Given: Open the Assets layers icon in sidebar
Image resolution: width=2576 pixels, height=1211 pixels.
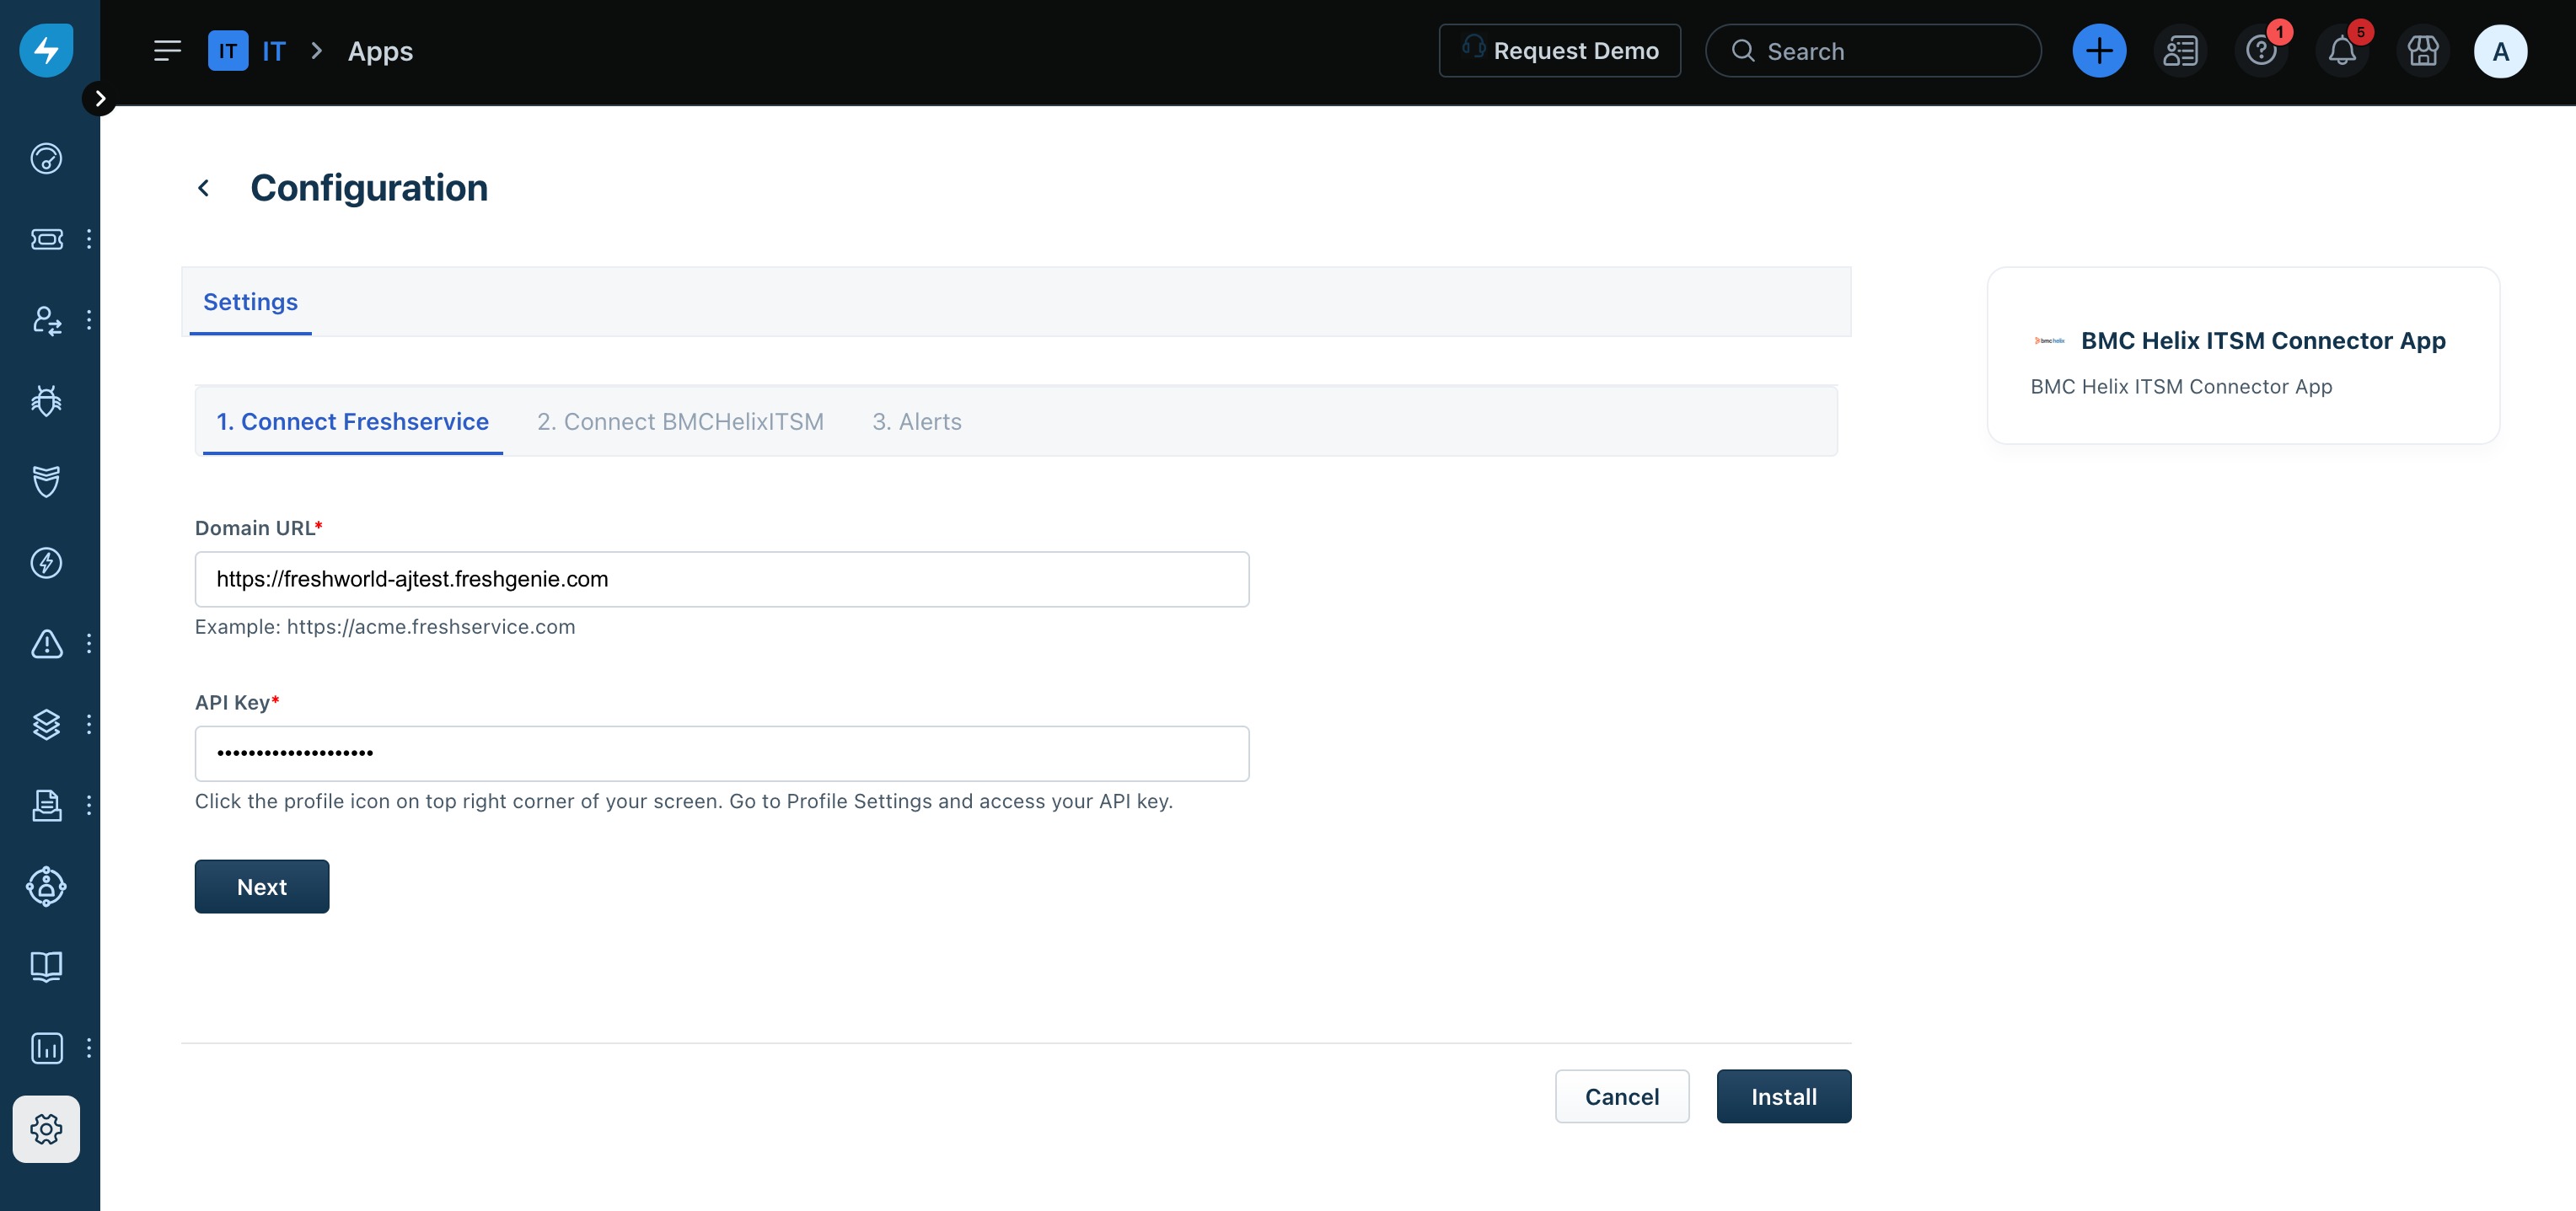Looking at the screenshot, I should point(46,724).
